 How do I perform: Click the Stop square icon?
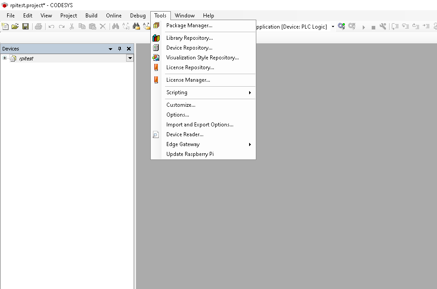pos(373,27)
